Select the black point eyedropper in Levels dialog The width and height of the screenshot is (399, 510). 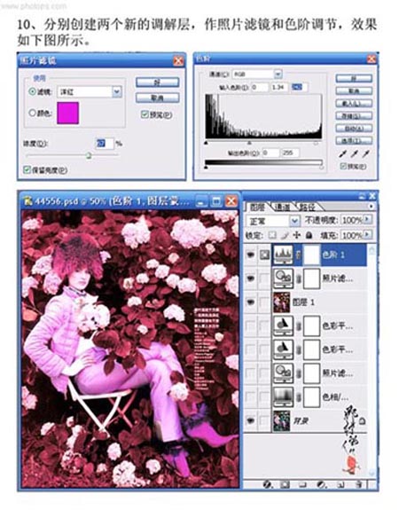click(x=342, y=153)
